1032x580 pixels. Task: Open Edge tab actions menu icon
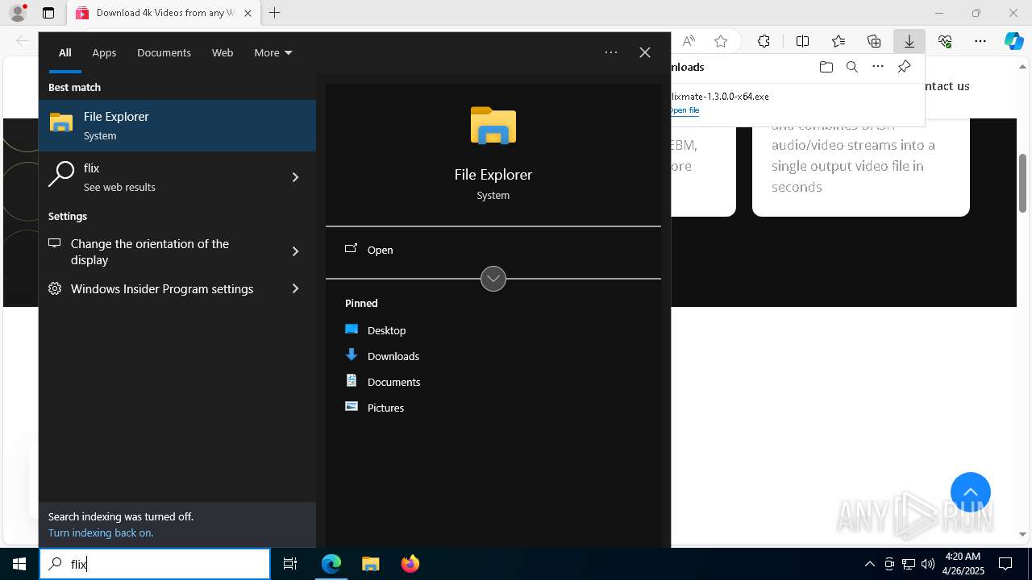click(x=48, y=13)
